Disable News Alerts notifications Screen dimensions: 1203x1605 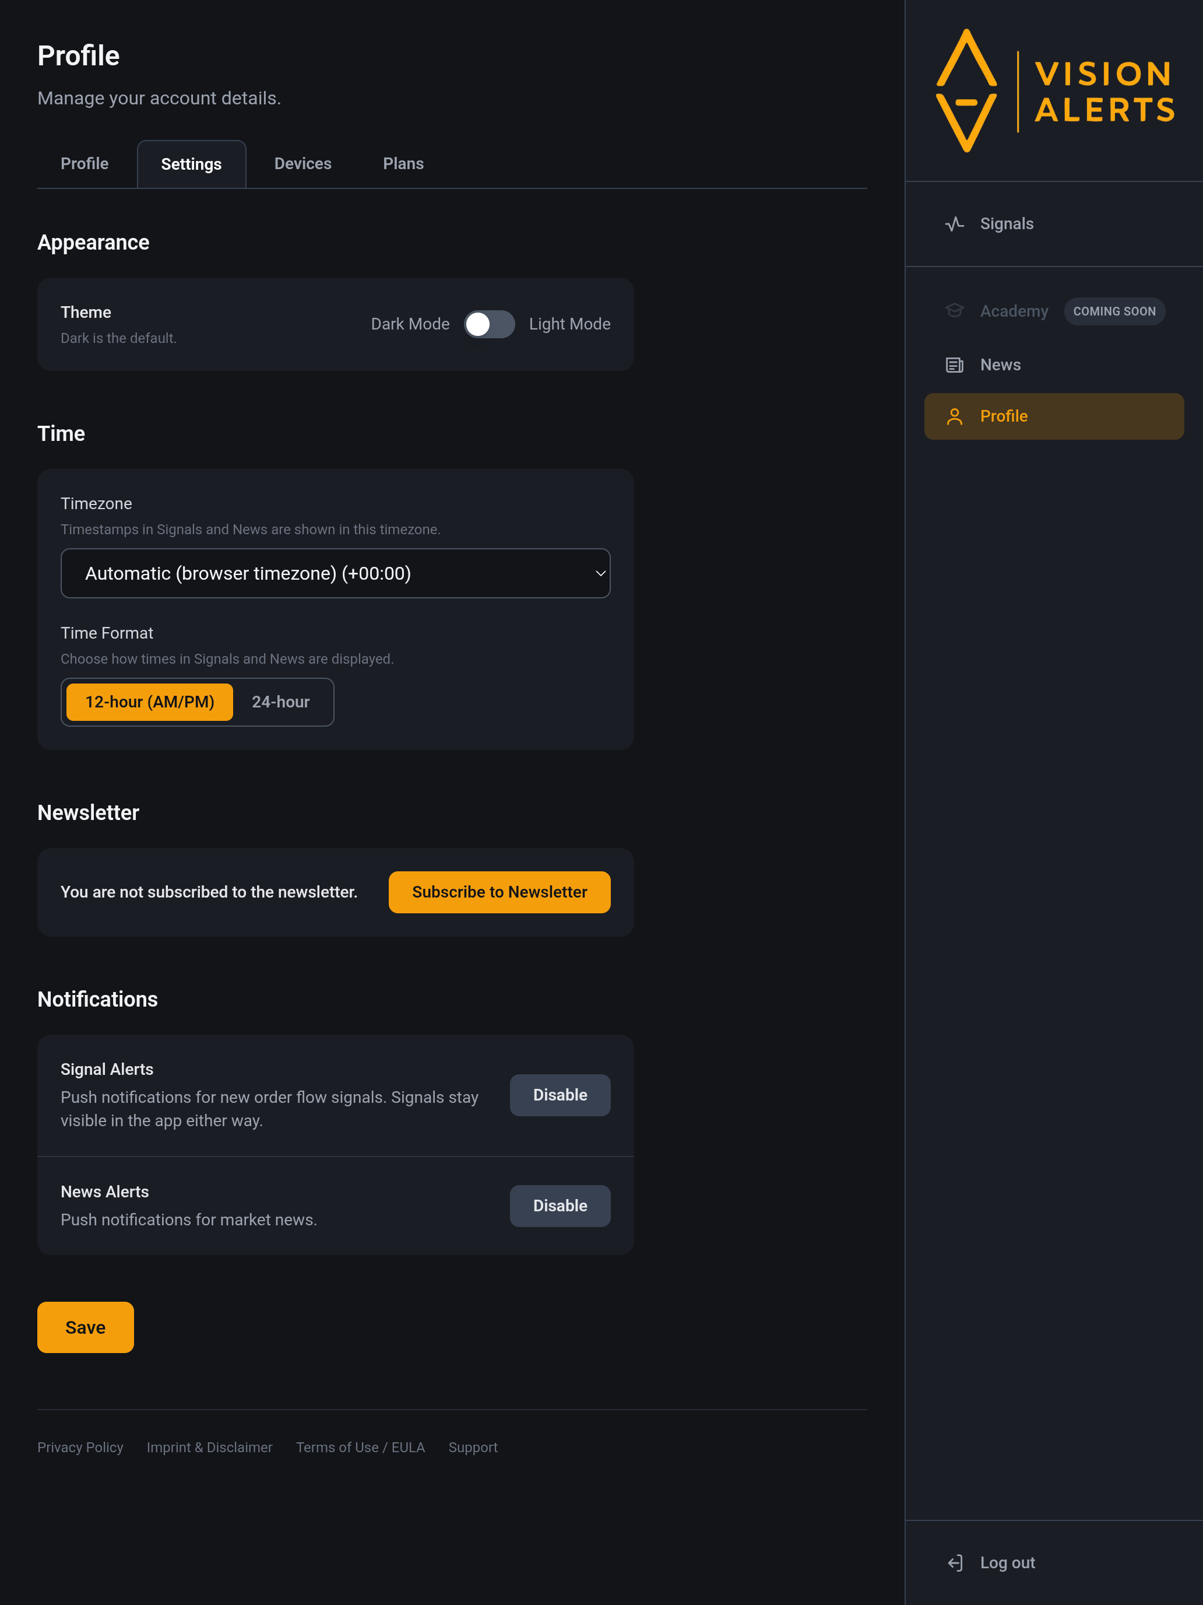click(x=560, y=1206)
